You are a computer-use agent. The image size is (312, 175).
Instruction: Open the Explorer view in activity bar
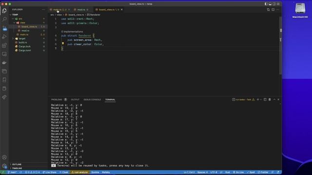click(x=4, y=11)
